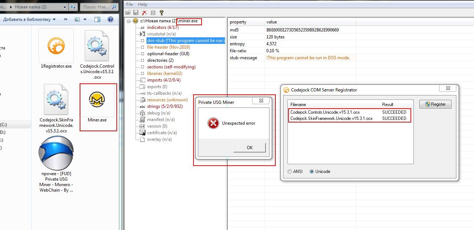Select libraries (kernel32) tree node

click(165, 73)
